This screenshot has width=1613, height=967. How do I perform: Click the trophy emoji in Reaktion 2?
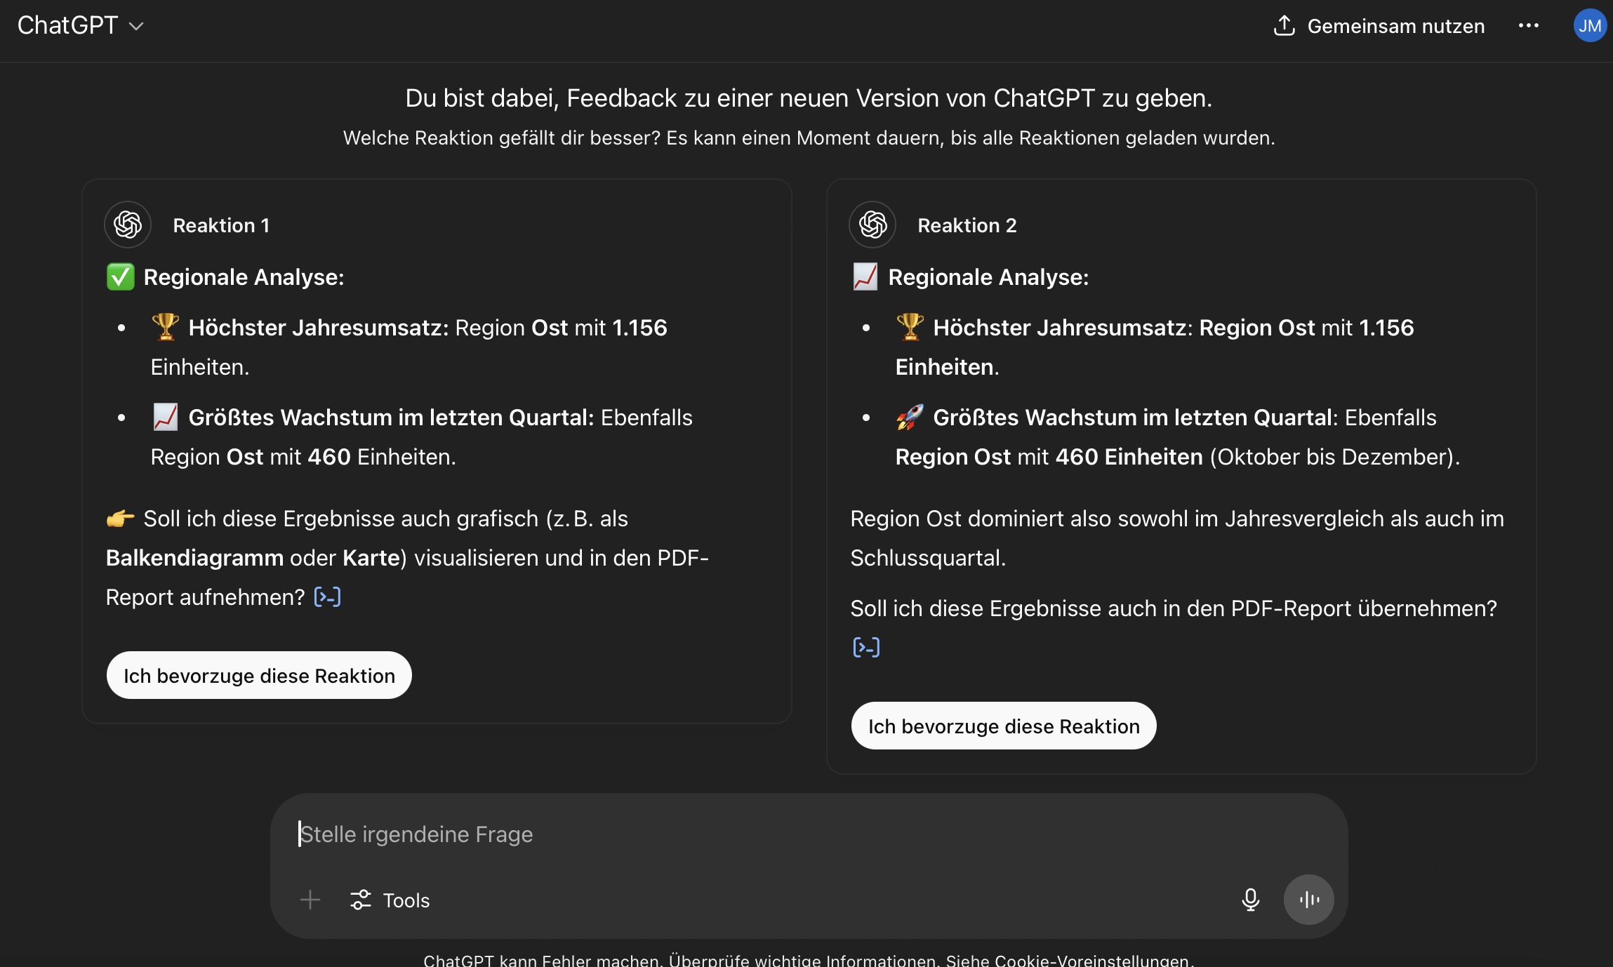tap(910, 327)
